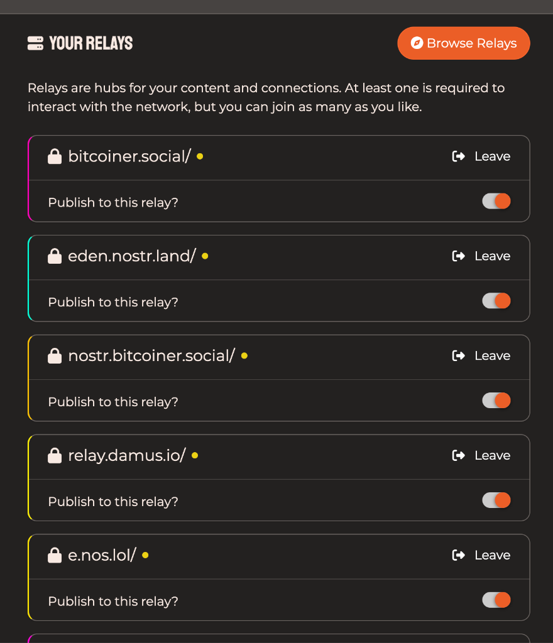
Task: Toggle publishing for eden.nostr.land/
Action: click(x=496, y=301)
